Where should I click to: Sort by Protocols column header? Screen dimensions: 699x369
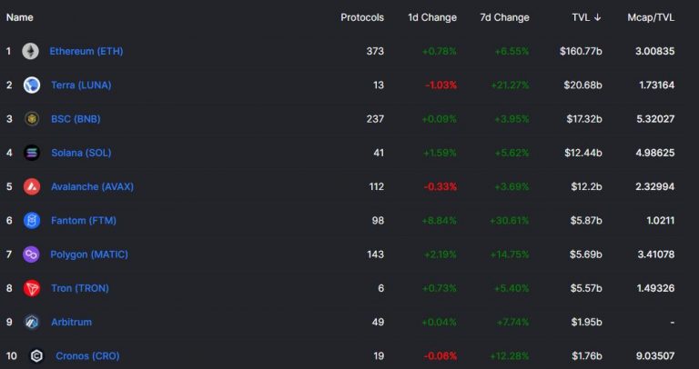(x=361, y=17)
